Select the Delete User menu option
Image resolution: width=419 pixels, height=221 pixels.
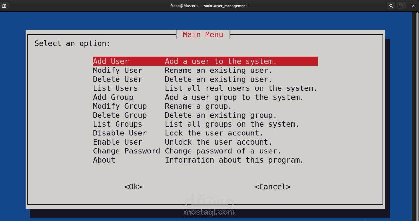pyautogui.click(x=118, y=79)
